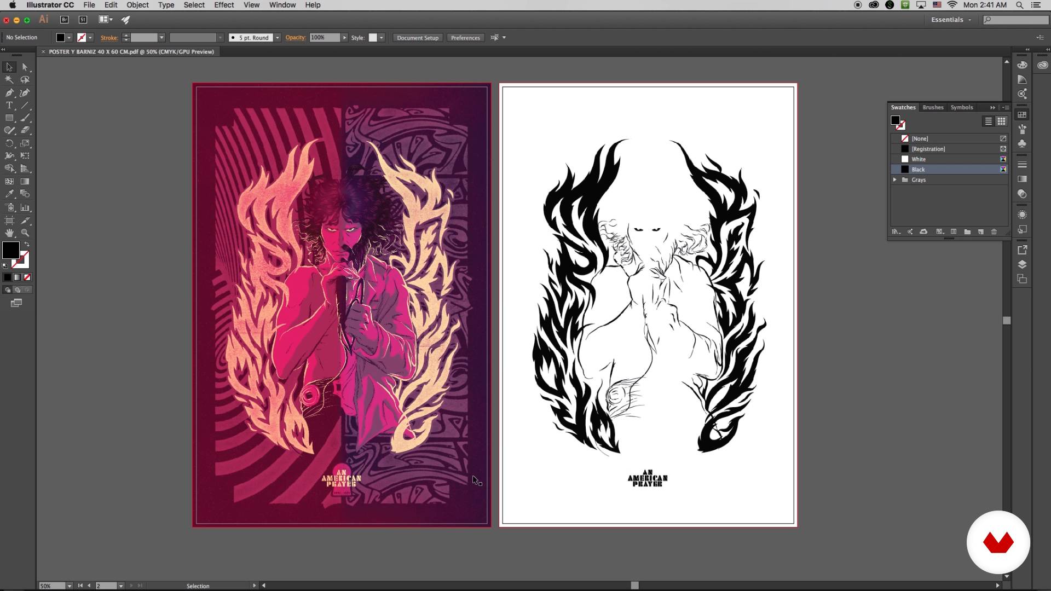Image resolution: width=1051 pixels, height=591 pixels.
Task: Open the Object menu
Action: pos(137,5)
